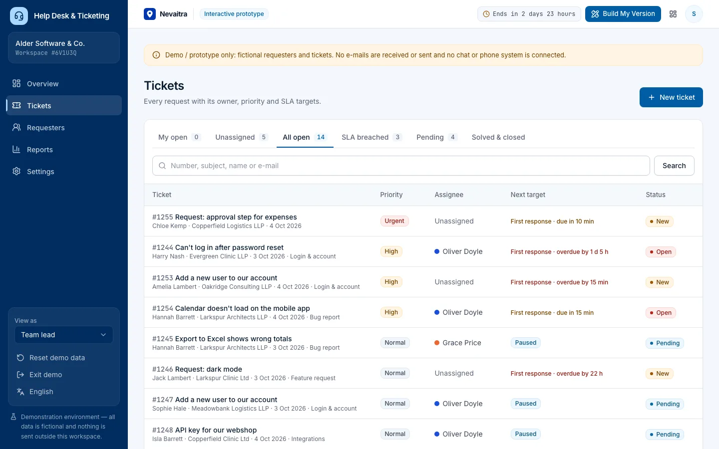Click the magnifier icon in the search field
Viewport: 719px width, 449px height.
point(162,166)
